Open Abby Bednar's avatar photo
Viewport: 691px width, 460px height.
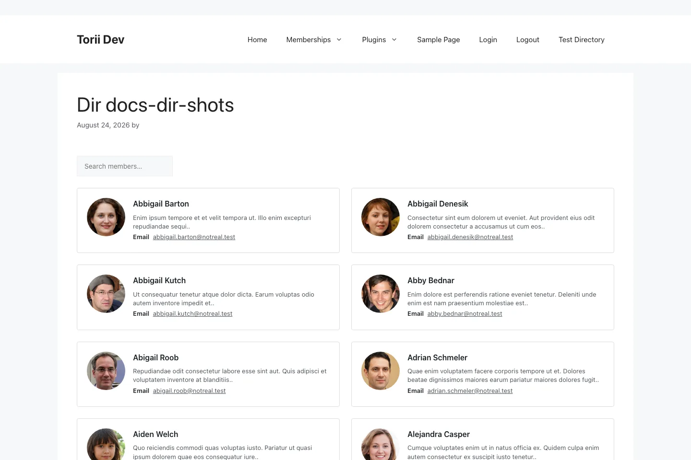381,294
